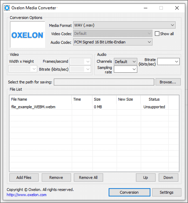Start the Conversion button
This screenshot has width=188, height=203.
(x=129, y=192)
